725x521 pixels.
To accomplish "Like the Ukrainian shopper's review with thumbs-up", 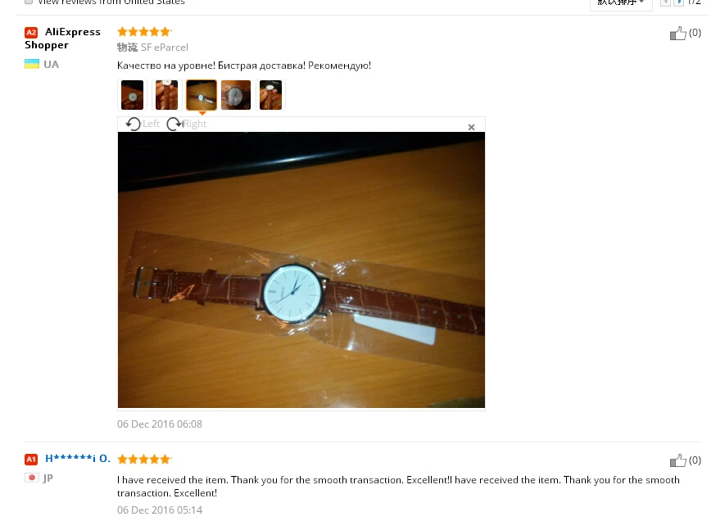I will click(x=677, y=34).
